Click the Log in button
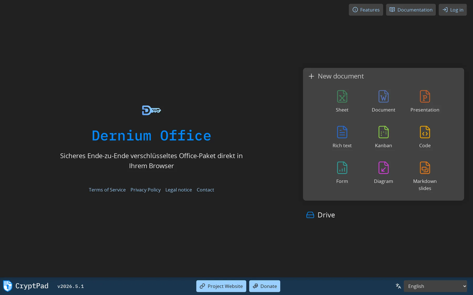The width and height of the screenshot is (473, 295). (453, 10)
